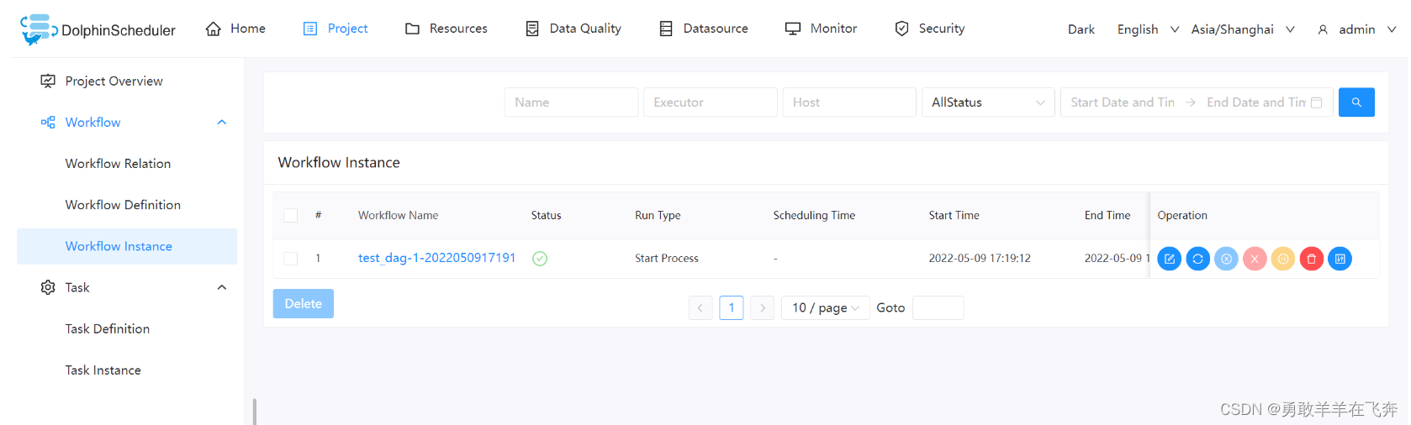The width and height of the screenshot is (1411, 425).
Task: Open the AllStatus dropdown filter
Action: tap(987, 102)
